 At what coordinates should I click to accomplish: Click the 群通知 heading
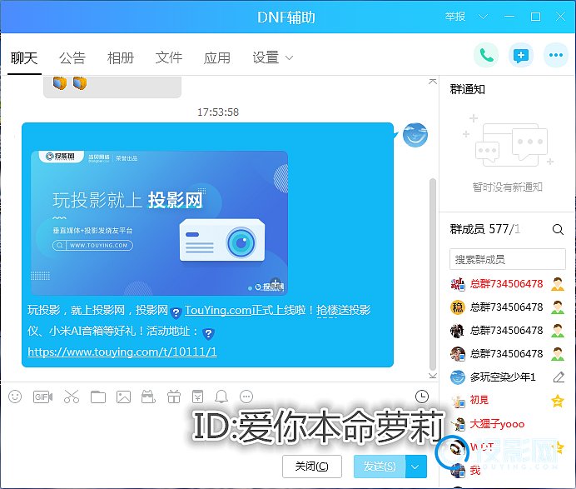467,89
